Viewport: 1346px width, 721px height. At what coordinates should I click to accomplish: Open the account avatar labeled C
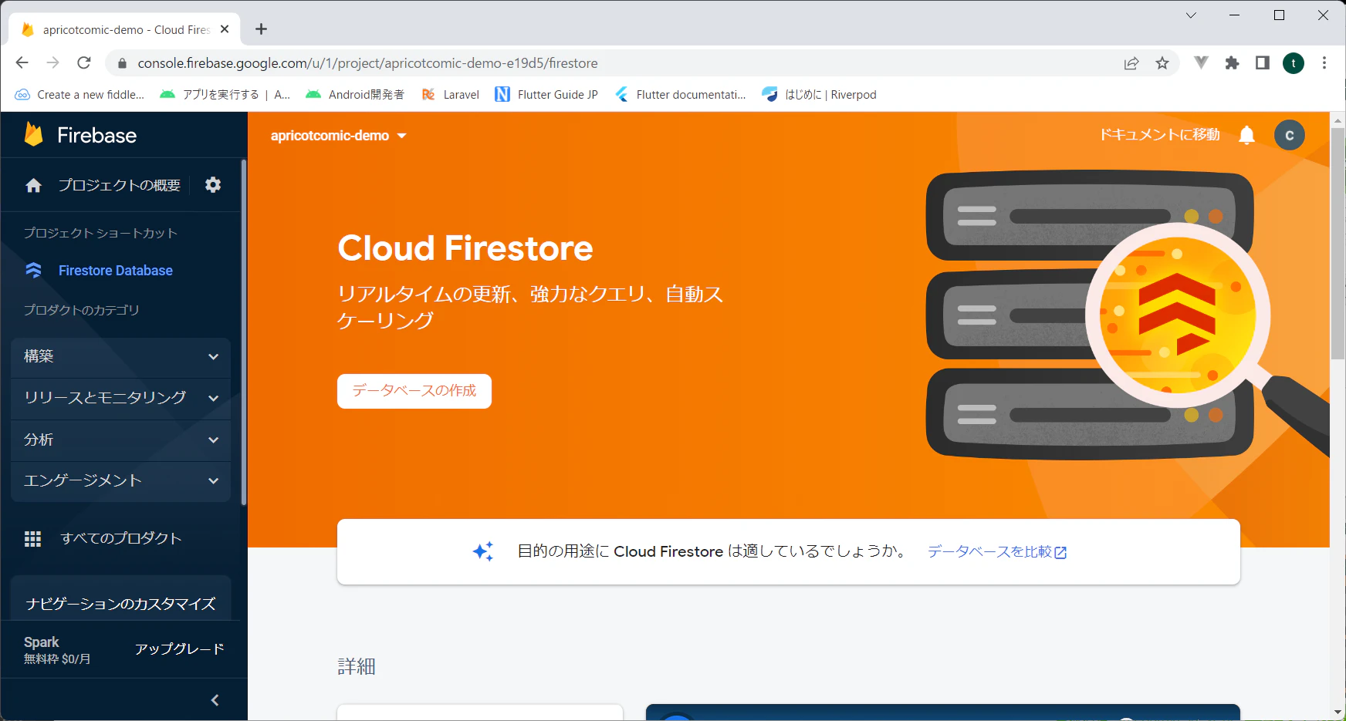[1289, 135]
